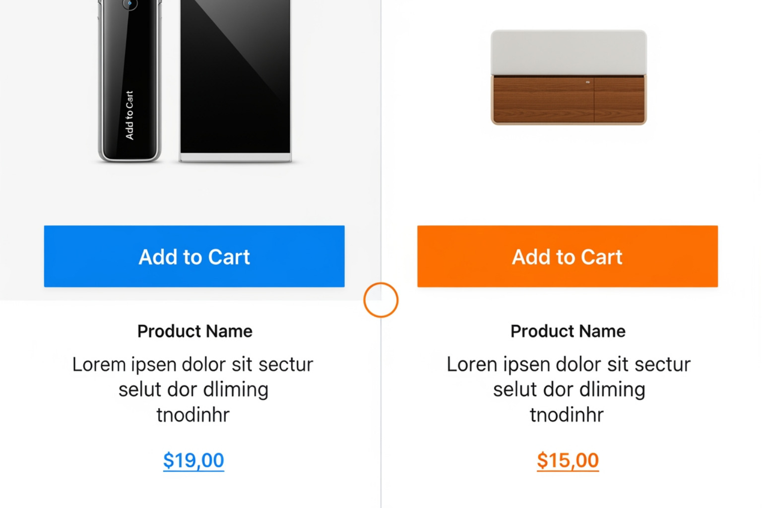Click the orange Add to Cart button
The image size is (762, 508).
[x=567, y=256]
